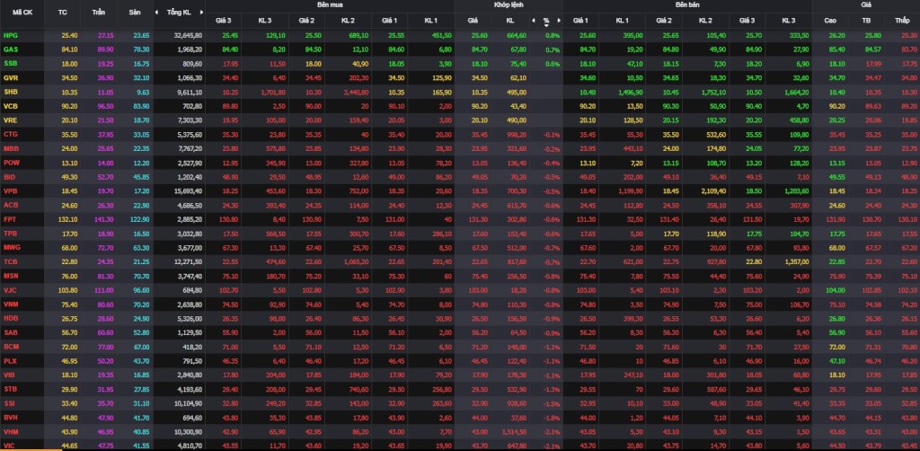Screen dimensions: 920x451
Task: Click SHB bid volume 3,440,80
Action: point(356,92)
